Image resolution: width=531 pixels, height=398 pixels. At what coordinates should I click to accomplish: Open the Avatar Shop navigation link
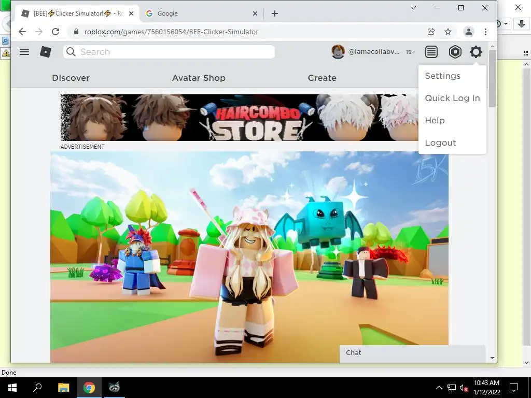(199, 78)
